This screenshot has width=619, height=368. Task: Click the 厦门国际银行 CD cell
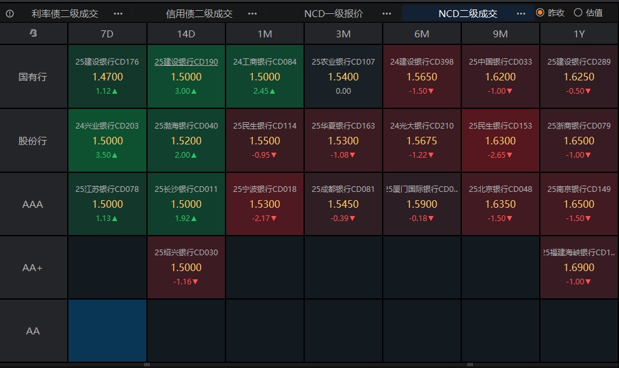421,204
